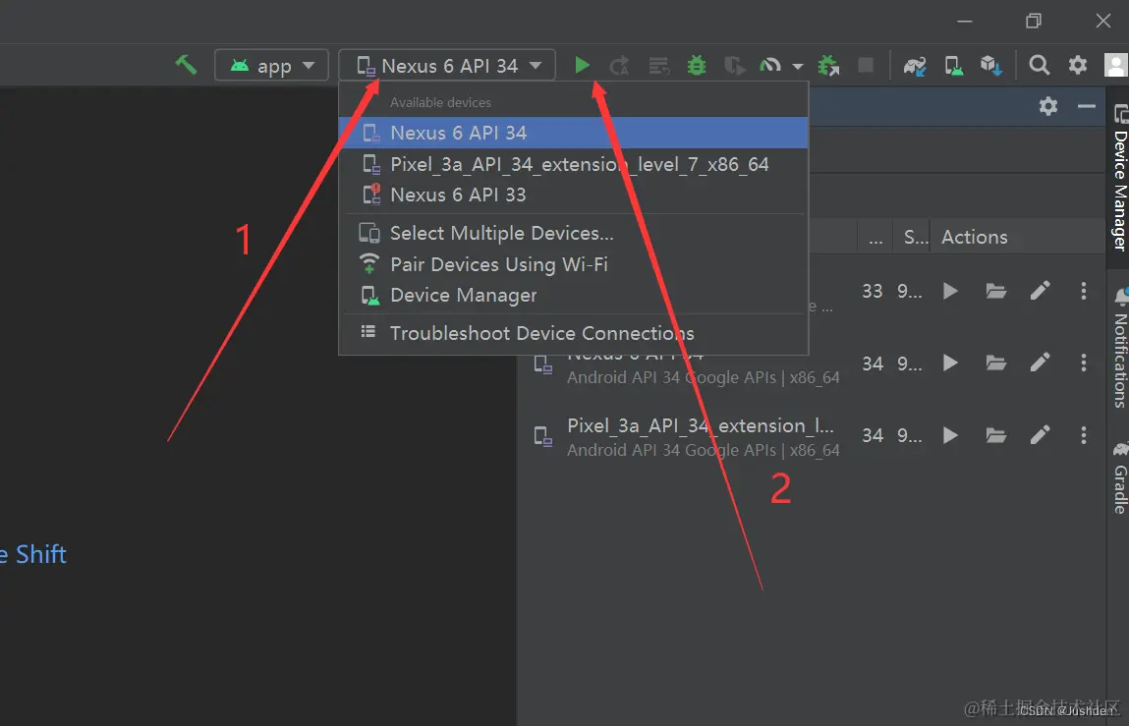This screenshot has height=726, width=1129.
Task: Hide the Device Manager panel minus icon
Action: (1087, 107)
